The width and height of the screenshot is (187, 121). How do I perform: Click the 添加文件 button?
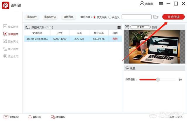coord(32,17)
